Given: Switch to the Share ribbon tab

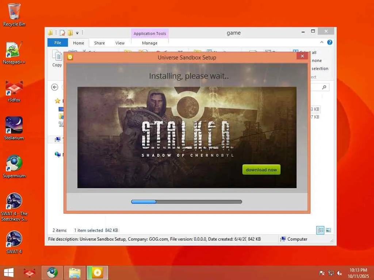Looking at the screenshot, I should [99, 43].
